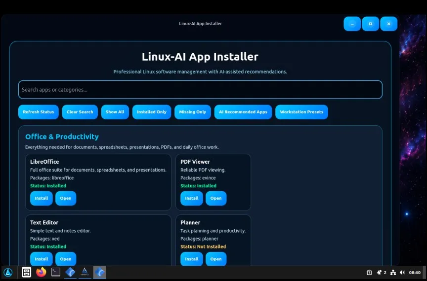Image resolution: width=427 pixels, height=281 pixels.
Task: Click 'Status: Not Installed' on Planner card
Action: (x=203, y=247)
